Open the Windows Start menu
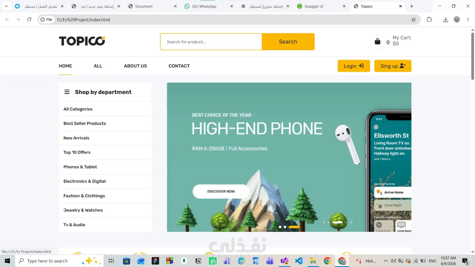This screenshot has width=475, height=267. pos(7,261)
